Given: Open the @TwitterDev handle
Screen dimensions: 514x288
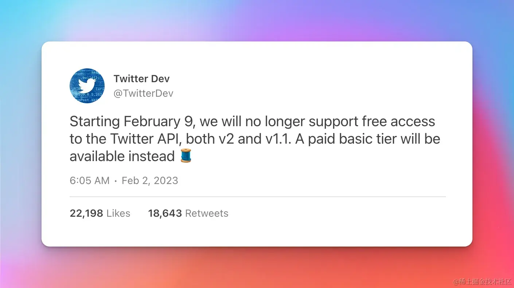Looking at the screenshot, I should point(143,93).
